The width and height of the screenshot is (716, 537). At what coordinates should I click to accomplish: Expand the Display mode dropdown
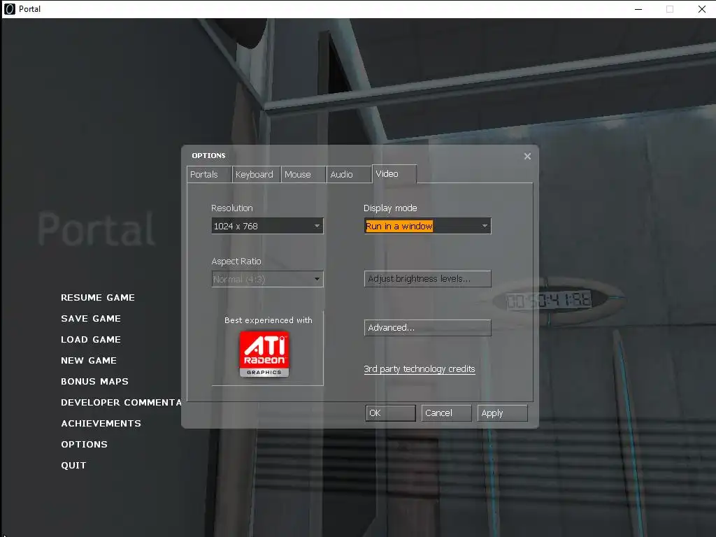click(428, 226)
